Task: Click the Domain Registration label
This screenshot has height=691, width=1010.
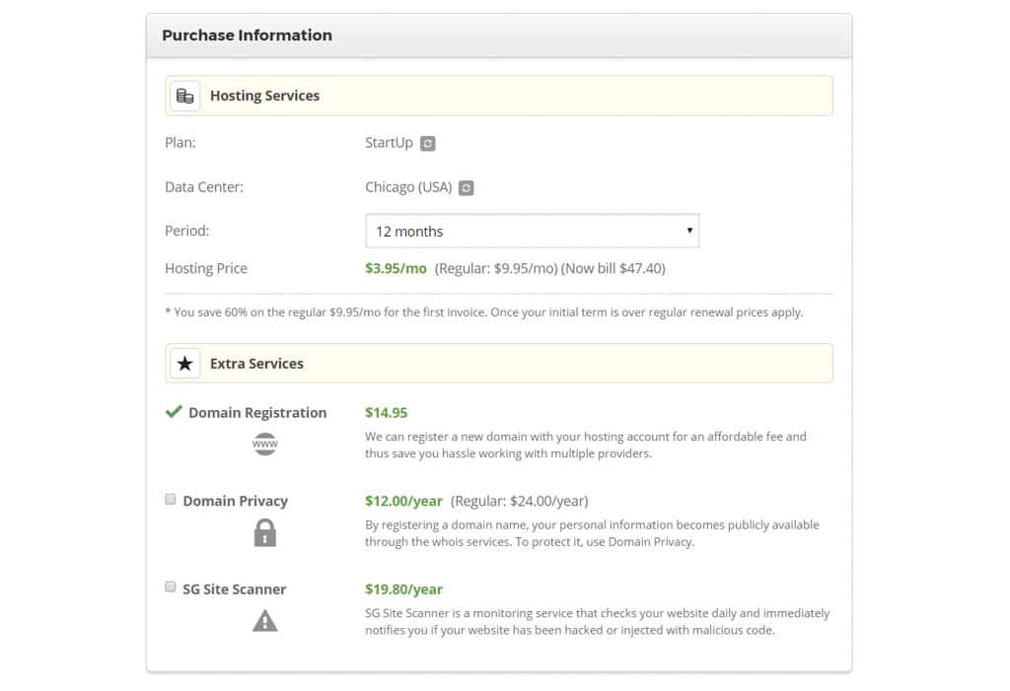Action: [x=257, y=413]
